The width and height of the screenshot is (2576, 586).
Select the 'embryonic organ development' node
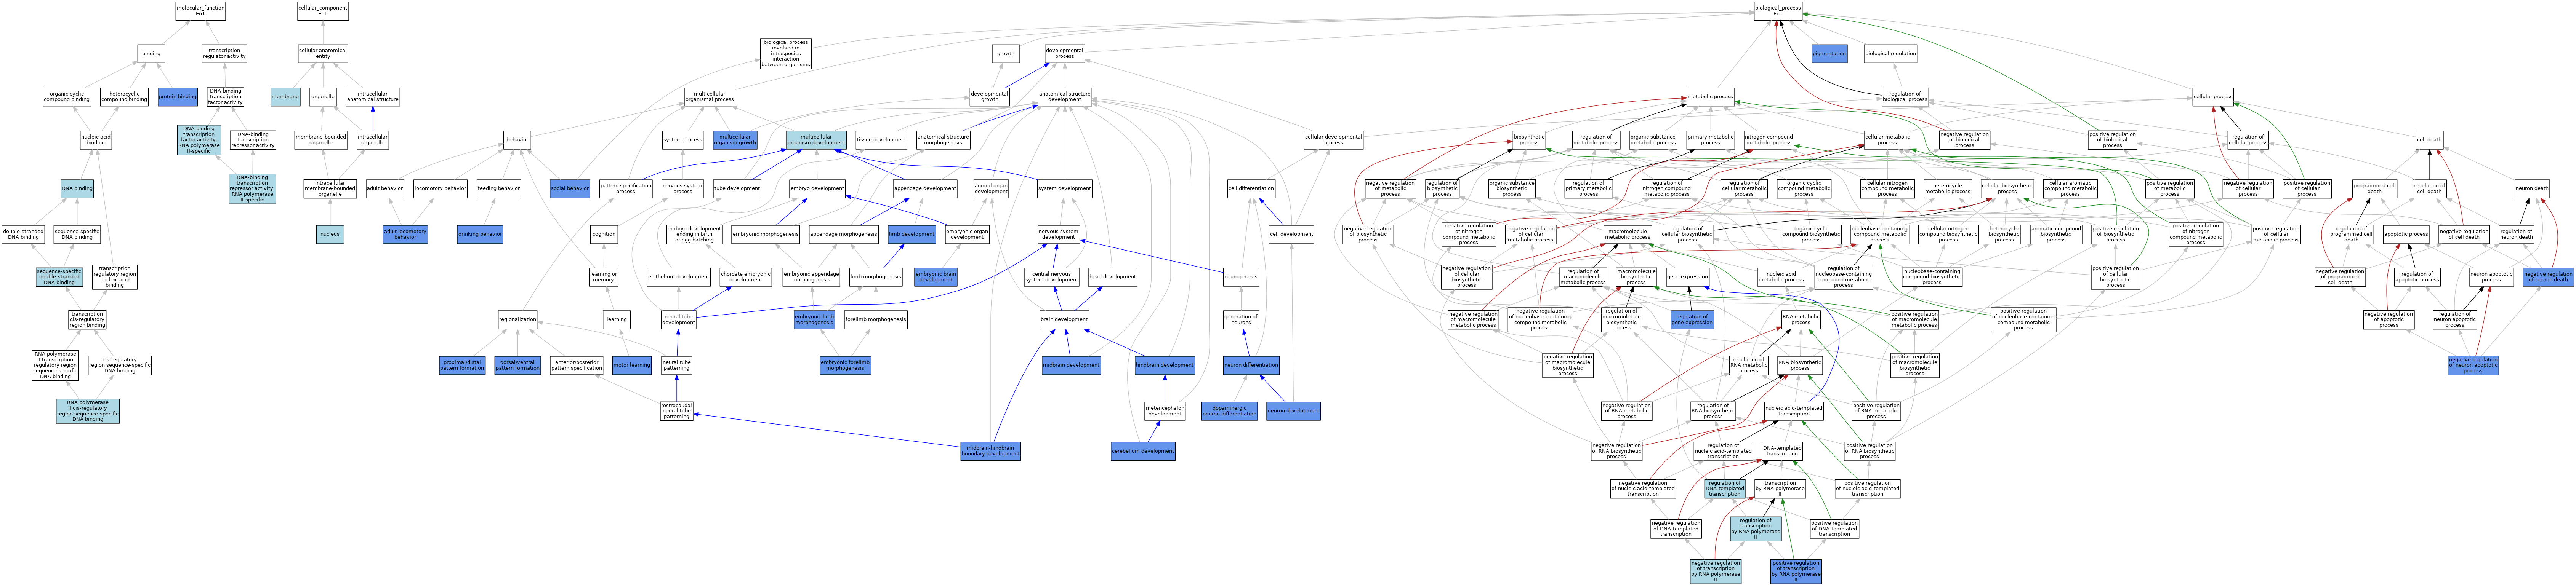(x=967, y=234)
